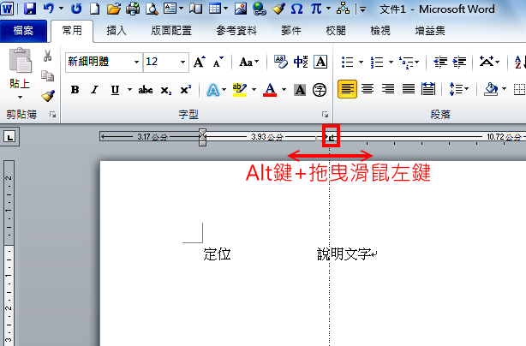Open the font name dropdown
The width and height of the screenshot is (526, 346).
coord(136,63)
